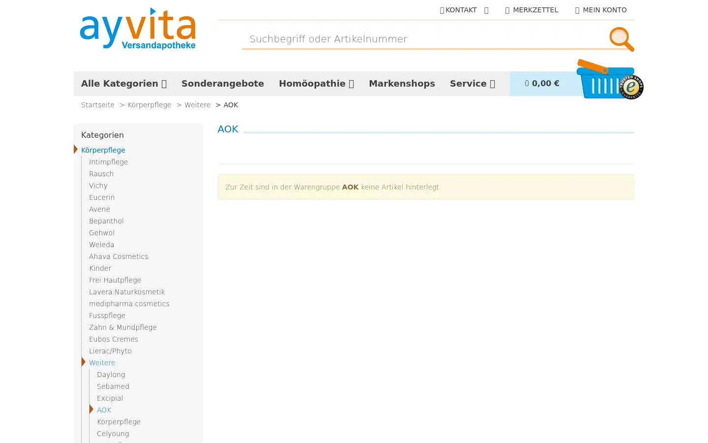
Task: Select Lierac/Phyto category
Action: [110, 351]
